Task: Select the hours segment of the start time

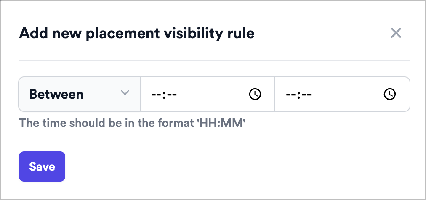Action: click(x=156, y=95)
